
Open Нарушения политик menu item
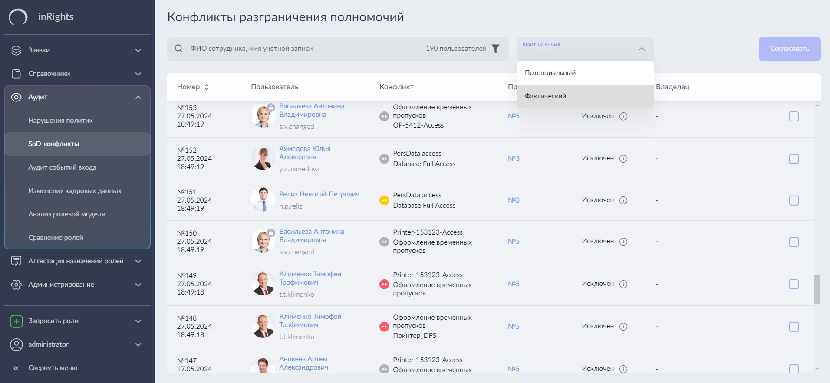tap(77, 121)
